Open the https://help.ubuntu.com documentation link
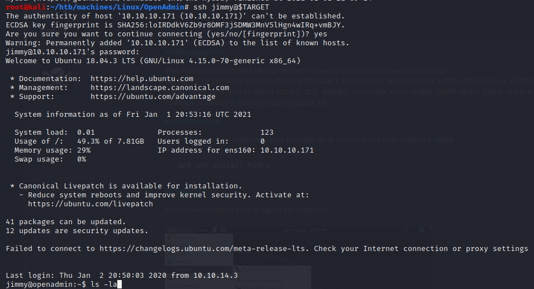 tap(142, 79)
